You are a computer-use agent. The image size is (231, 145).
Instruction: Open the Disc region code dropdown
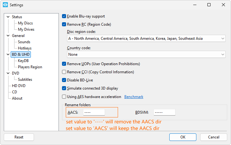coord(146,39)
